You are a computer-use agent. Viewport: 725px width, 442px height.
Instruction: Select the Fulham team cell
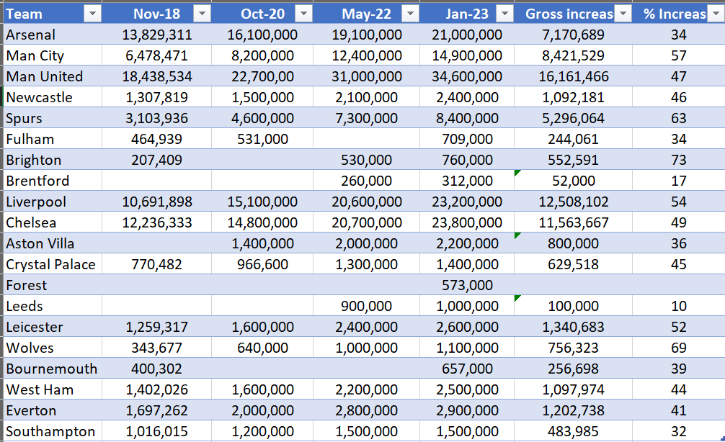pyautogui.click(x=53, y=138)
